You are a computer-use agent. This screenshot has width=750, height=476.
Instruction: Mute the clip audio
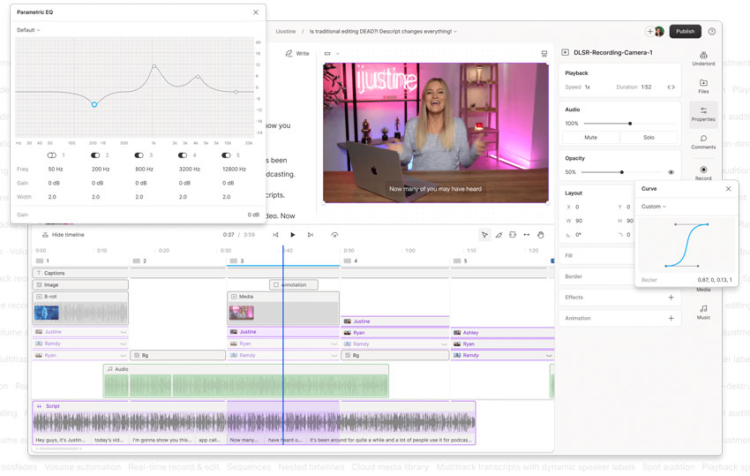coord(591,138)
